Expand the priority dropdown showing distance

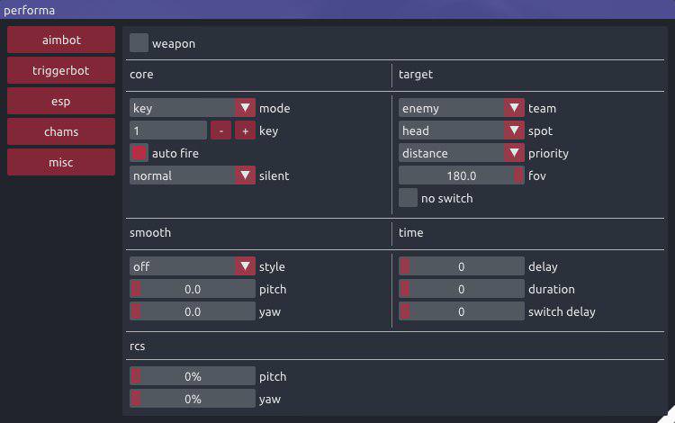pos(462,153)
